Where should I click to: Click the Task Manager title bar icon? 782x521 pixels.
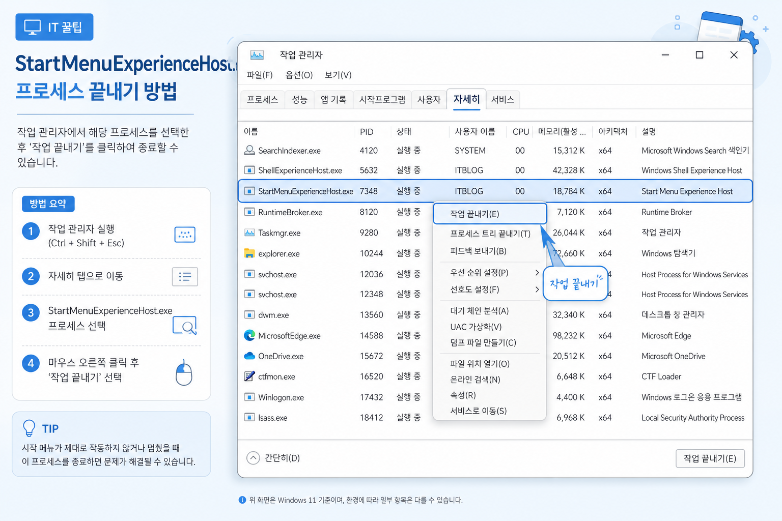pos(257,55)
